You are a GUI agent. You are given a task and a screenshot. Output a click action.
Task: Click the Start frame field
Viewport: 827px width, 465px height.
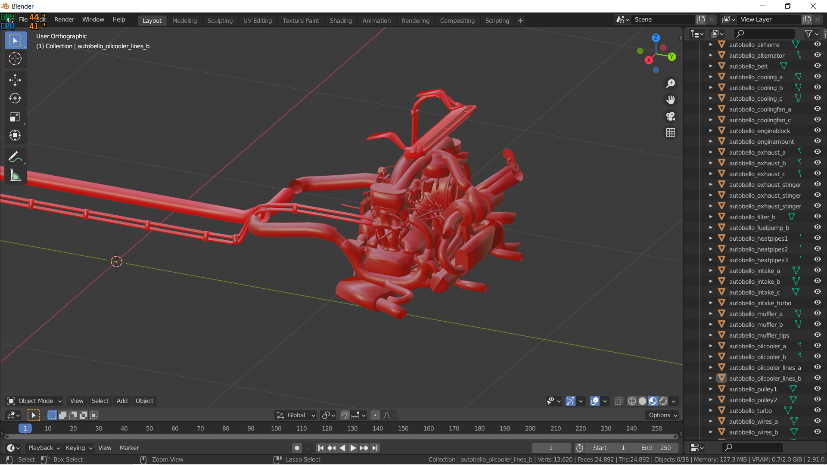click(609, 448)
